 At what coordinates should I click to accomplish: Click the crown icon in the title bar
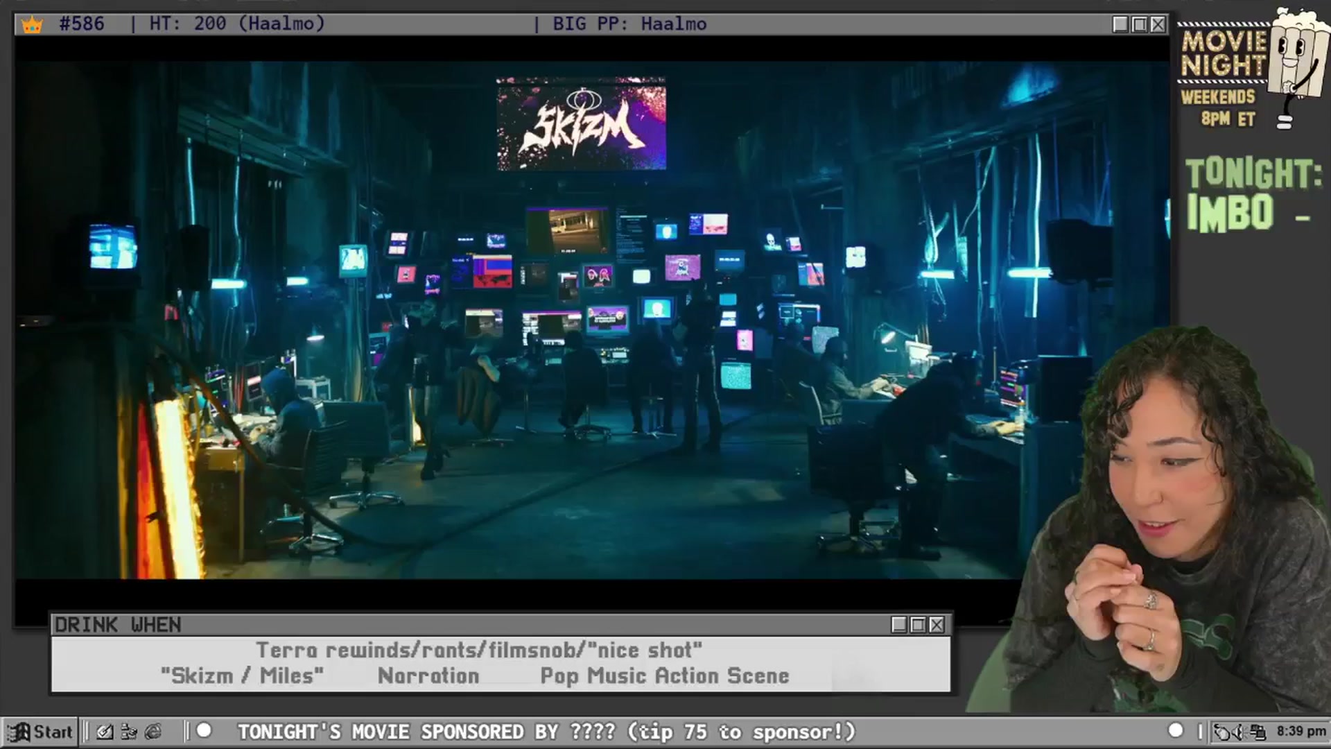(32, 25)
